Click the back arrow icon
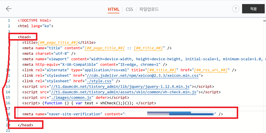This screenshot has height=133, width=266. pos(9,9)
